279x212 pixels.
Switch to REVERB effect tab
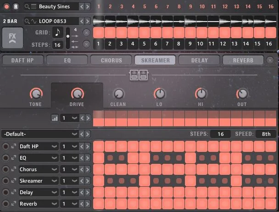point(243,61)
